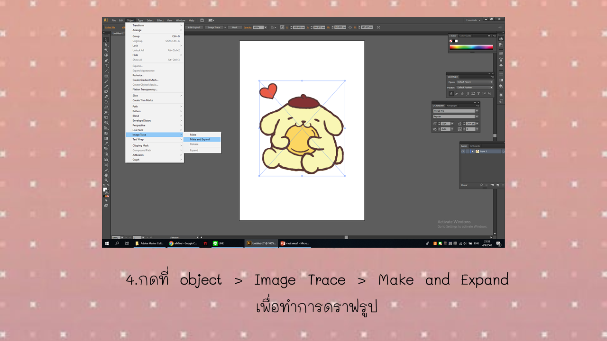Select the Line Segment tool
The width and height of the screenshot is (607, 341).
click(x=106, y=71)
